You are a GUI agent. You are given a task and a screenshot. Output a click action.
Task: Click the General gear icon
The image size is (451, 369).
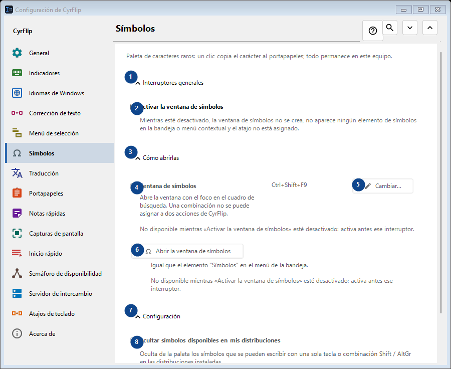(17, 53)
